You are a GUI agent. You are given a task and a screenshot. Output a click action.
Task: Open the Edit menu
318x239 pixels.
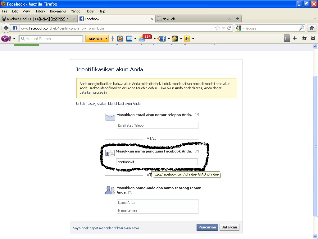point(15,11)
